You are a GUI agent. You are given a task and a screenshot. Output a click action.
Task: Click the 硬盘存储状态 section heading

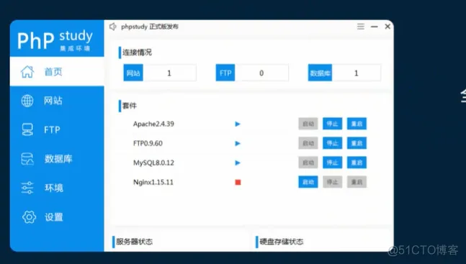282,242
